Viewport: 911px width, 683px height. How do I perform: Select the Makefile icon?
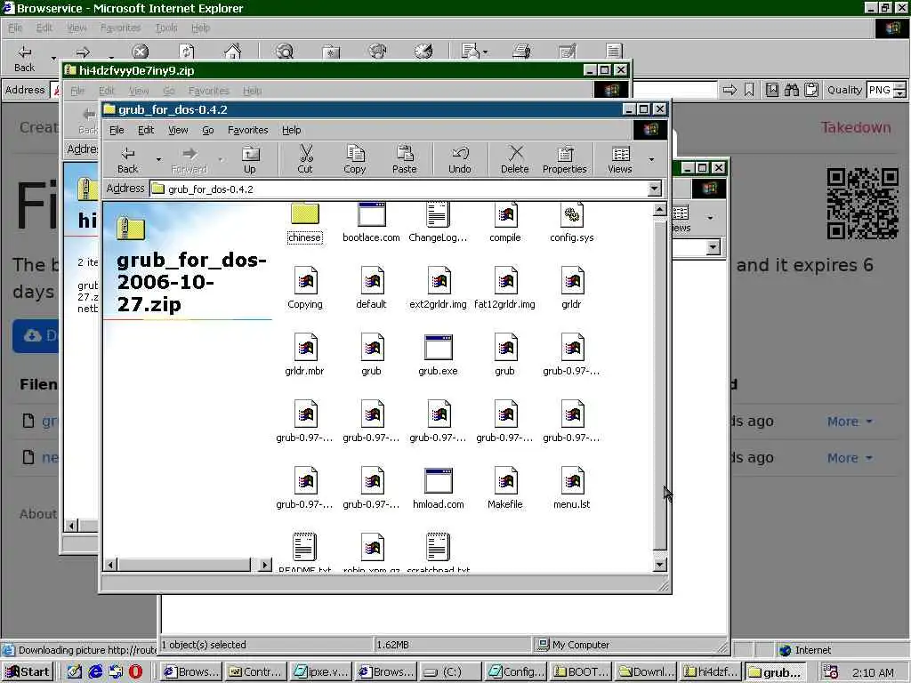(x=505, y=488)
